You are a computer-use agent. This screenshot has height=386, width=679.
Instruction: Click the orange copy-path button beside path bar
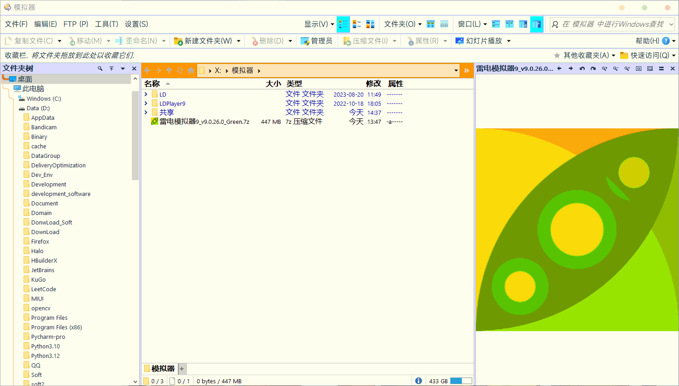tap(467, 70)
